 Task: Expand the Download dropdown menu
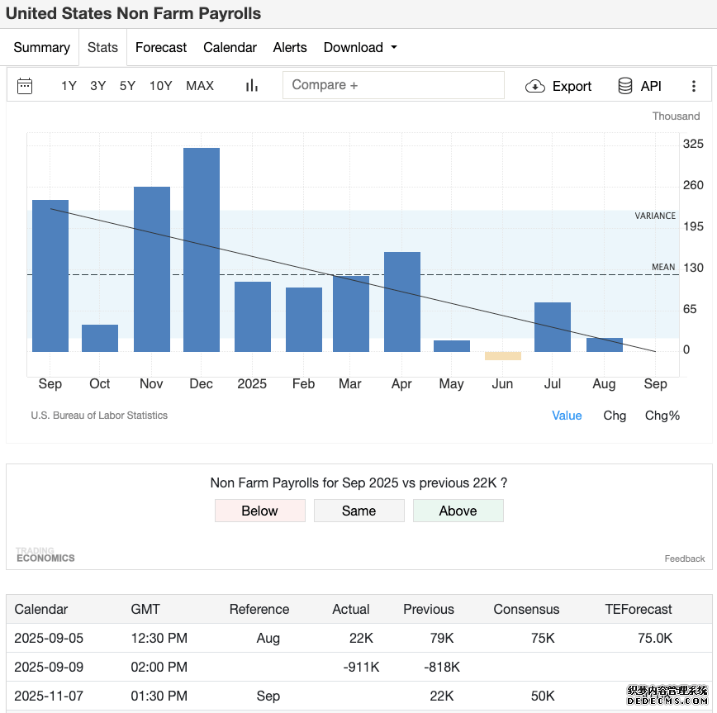click(360, 48)
